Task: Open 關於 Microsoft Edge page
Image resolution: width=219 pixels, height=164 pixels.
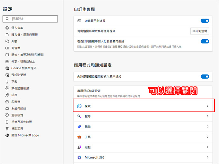Action: click(x=25, y=135)
